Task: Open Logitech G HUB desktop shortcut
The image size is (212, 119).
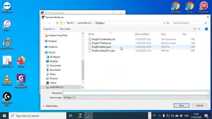Action: click(7, 99)
